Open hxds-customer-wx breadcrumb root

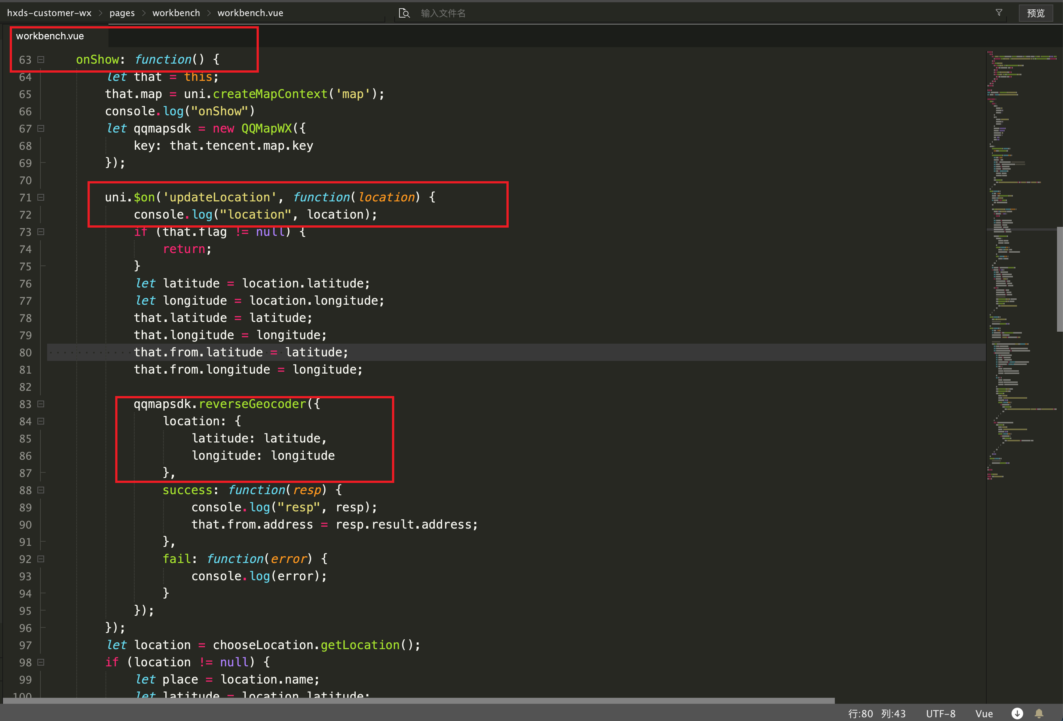49,13
